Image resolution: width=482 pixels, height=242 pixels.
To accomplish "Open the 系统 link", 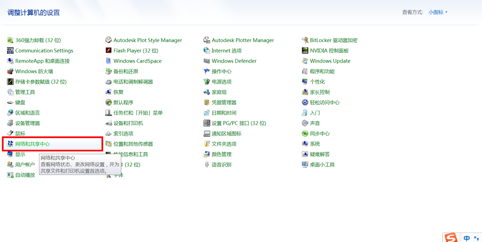I will tap(315, 144).
